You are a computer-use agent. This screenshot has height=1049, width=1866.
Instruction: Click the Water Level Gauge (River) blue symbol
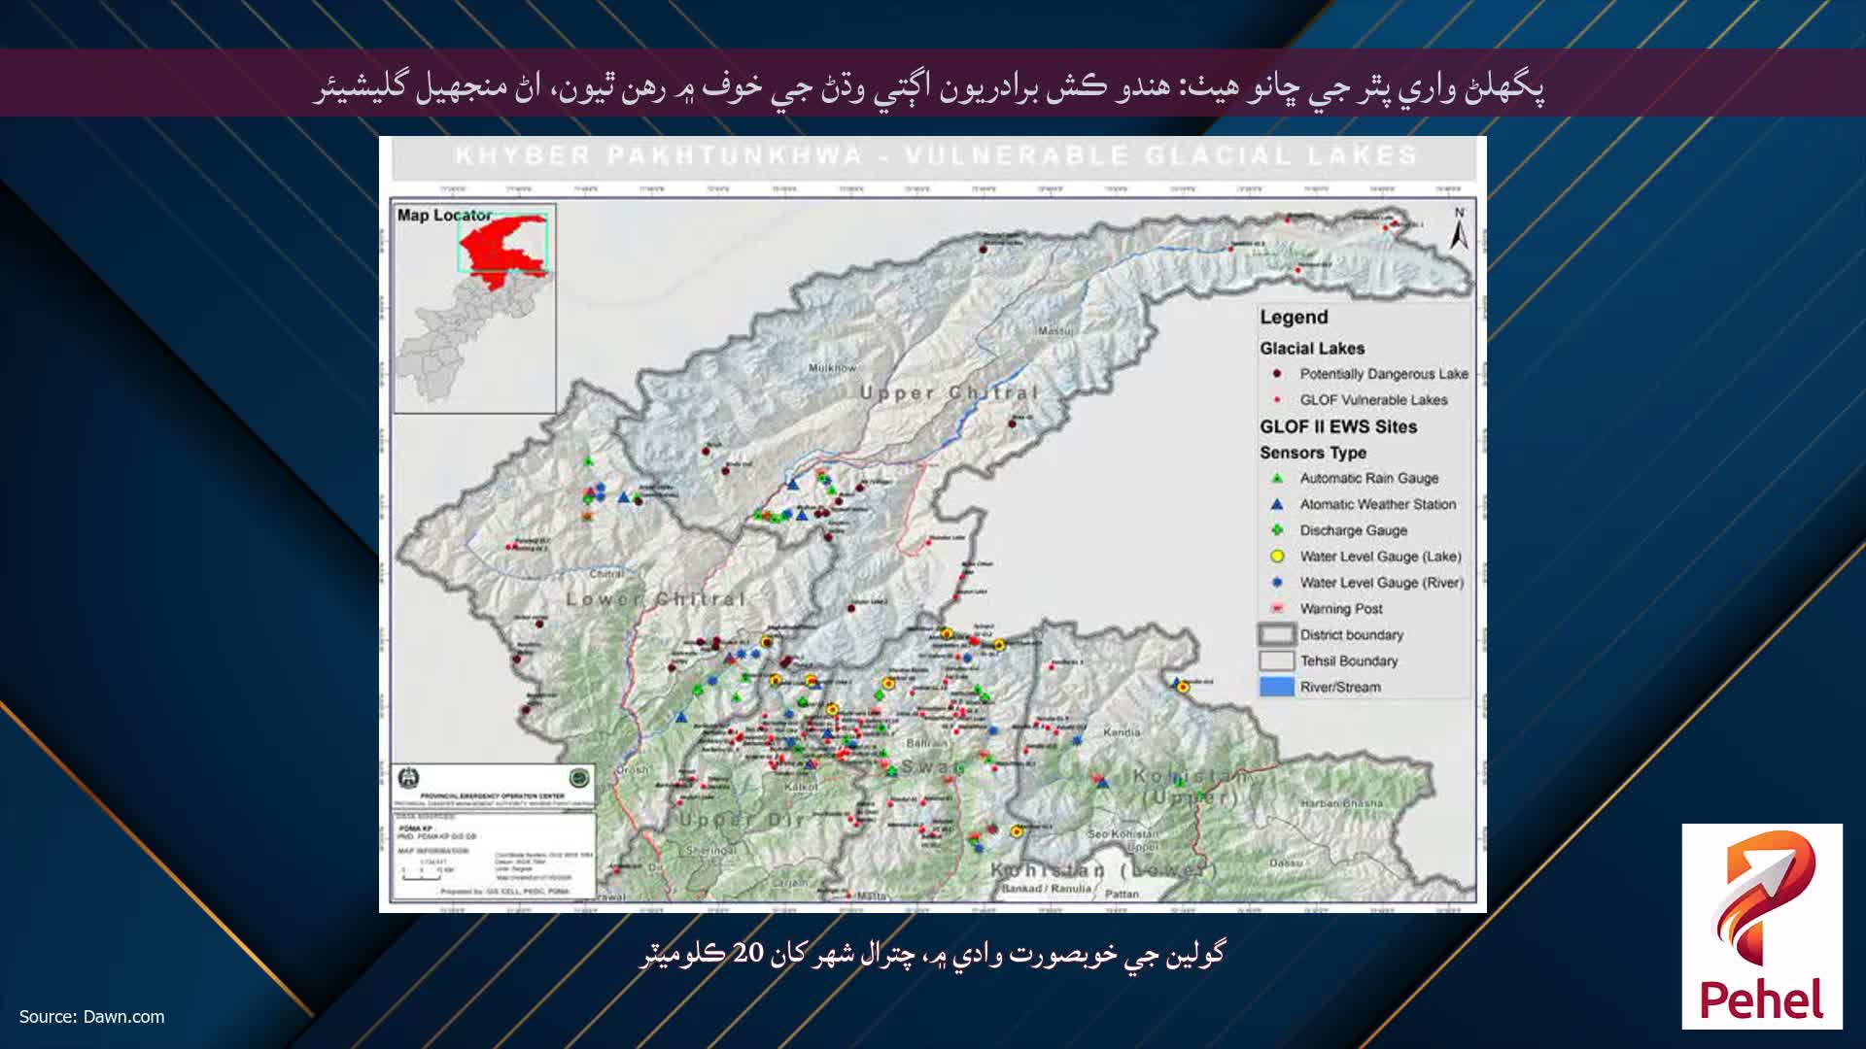click(x=1277, y=583)
